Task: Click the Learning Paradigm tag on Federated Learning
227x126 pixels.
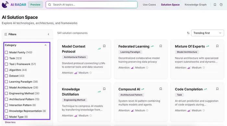Action: [x=130, y=52]
